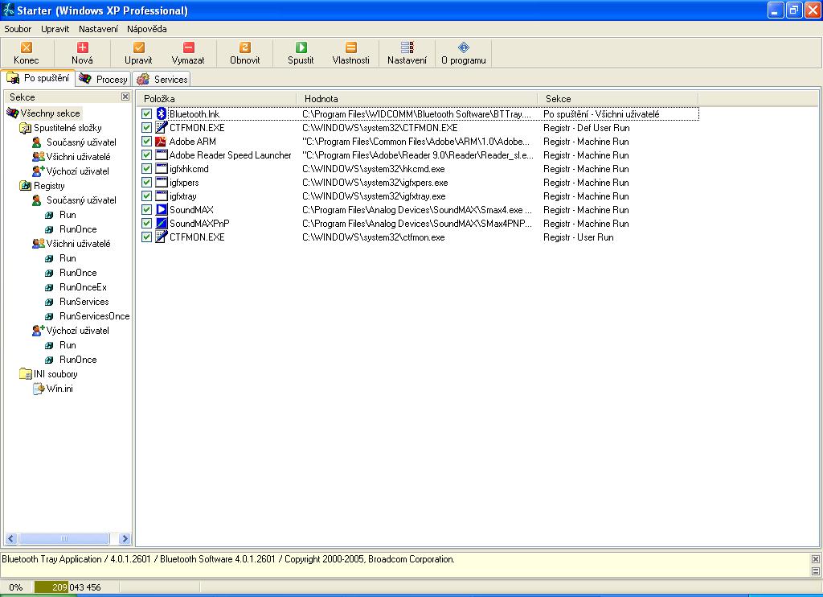Screen dimensions: 823x597
Task: Open the Nápověda help menu
Action: pyautogui.click(x=147, y=29)
